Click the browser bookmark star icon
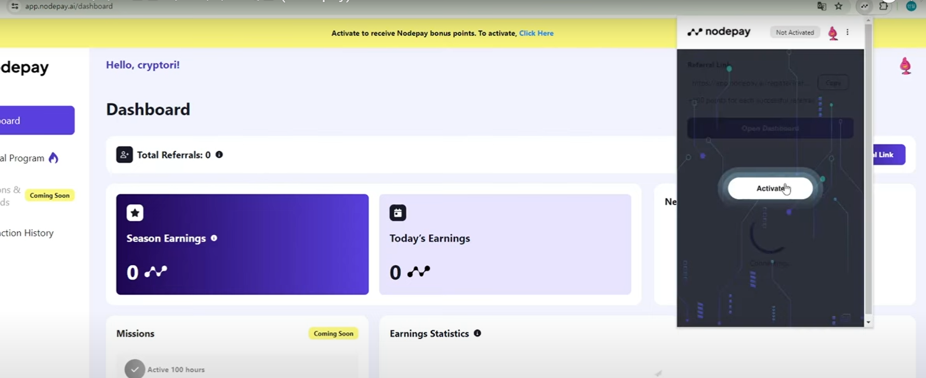Image resolution: width=926 pixels, height=378 pixels. pos(839,6)
